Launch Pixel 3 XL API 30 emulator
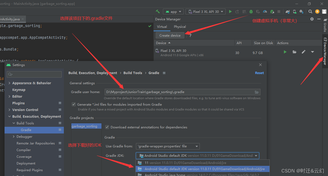This screenshot has height=176, width=328. (285, 52)
